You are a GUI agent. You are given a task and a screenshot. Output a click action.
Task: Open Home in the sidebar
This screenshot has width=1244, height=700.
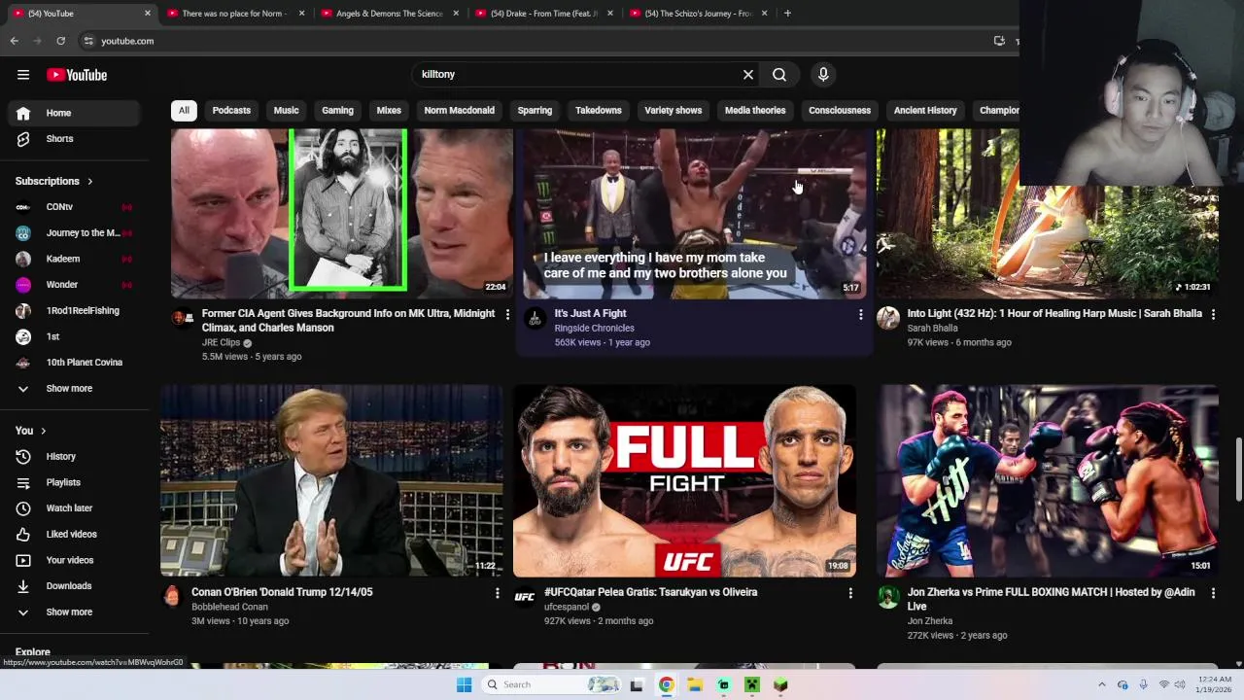point(75,113)
